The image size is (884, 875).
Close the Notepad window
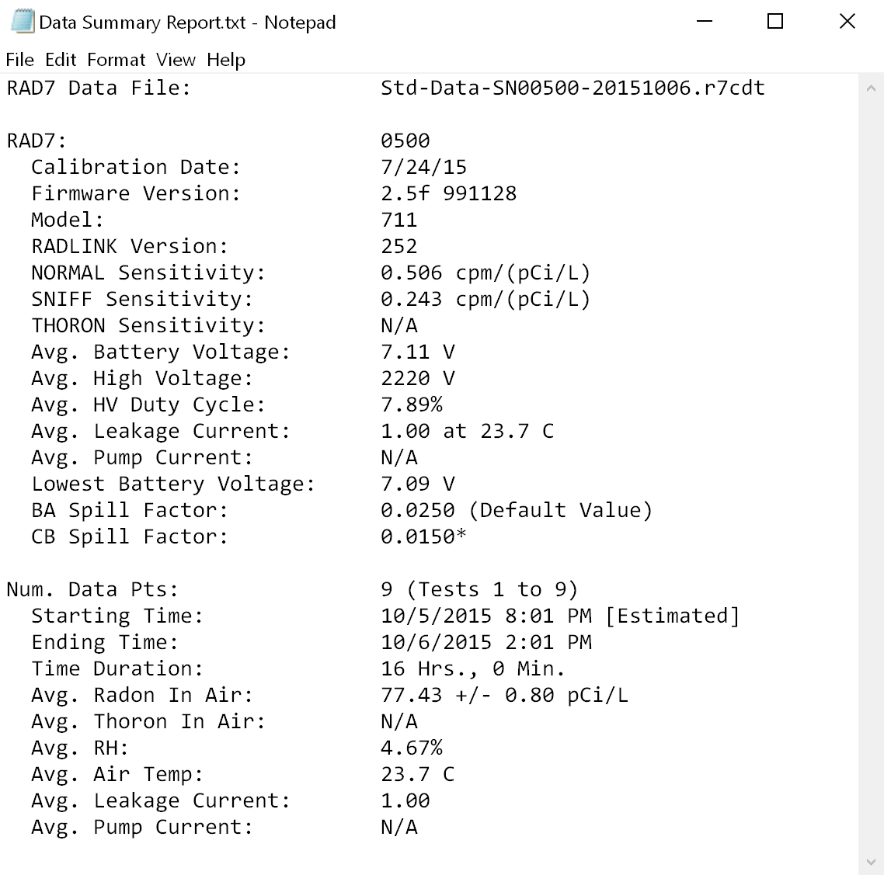[847, 22]
